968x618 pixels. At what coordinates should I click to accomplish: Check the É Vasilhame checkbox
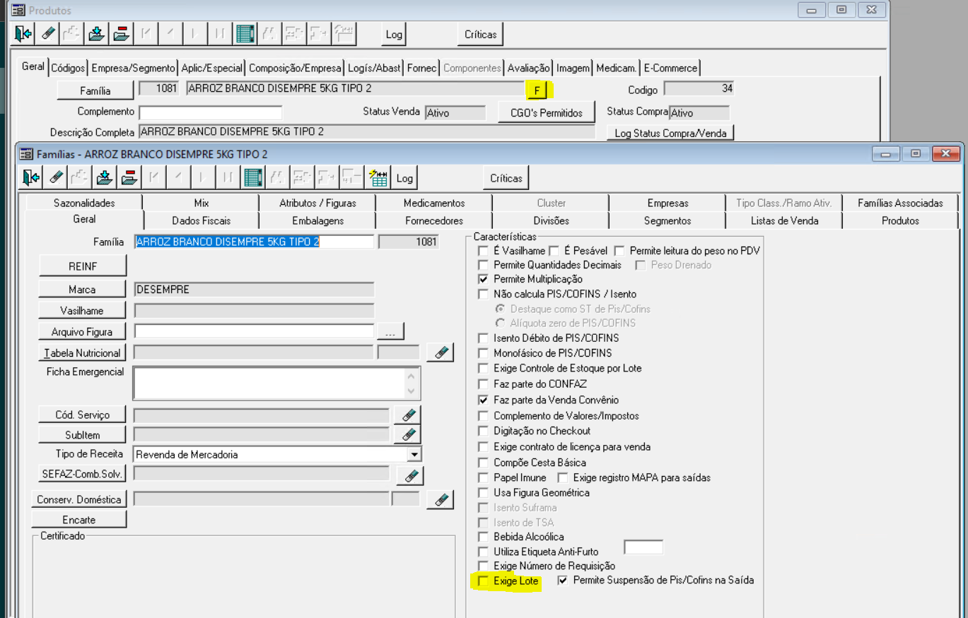484,251
